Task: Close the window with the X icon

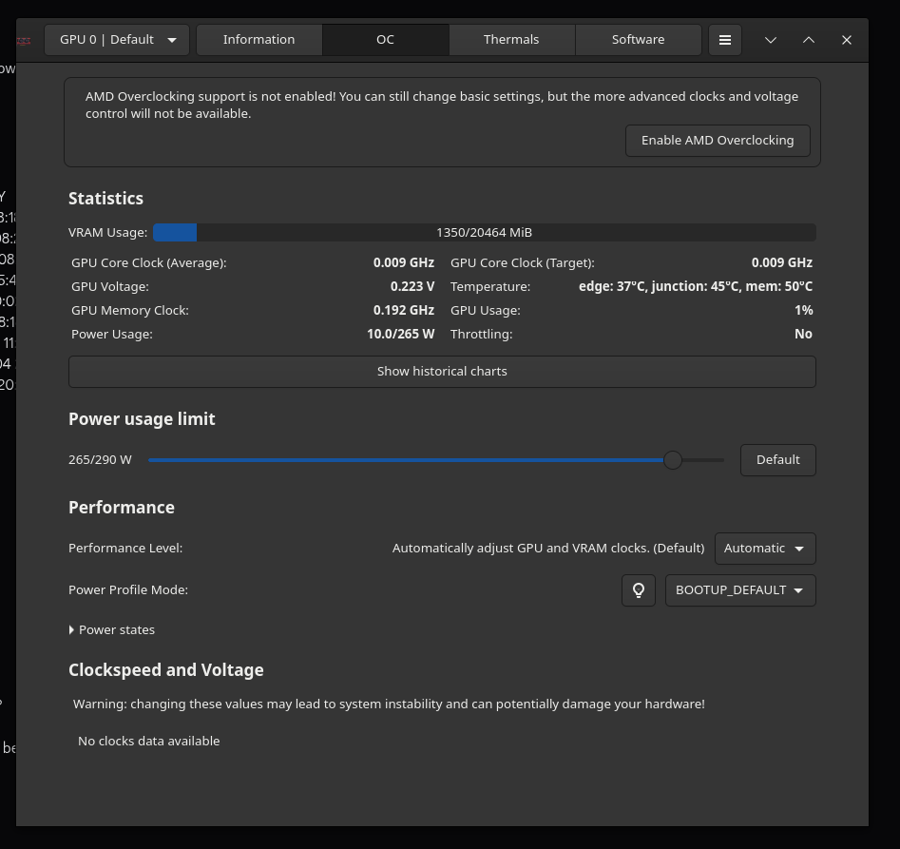Action: point(846,40)
